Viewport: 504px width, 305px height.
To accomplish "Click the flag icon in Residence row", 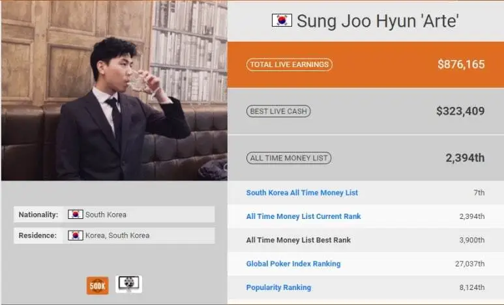I will (x=76, y=235).
